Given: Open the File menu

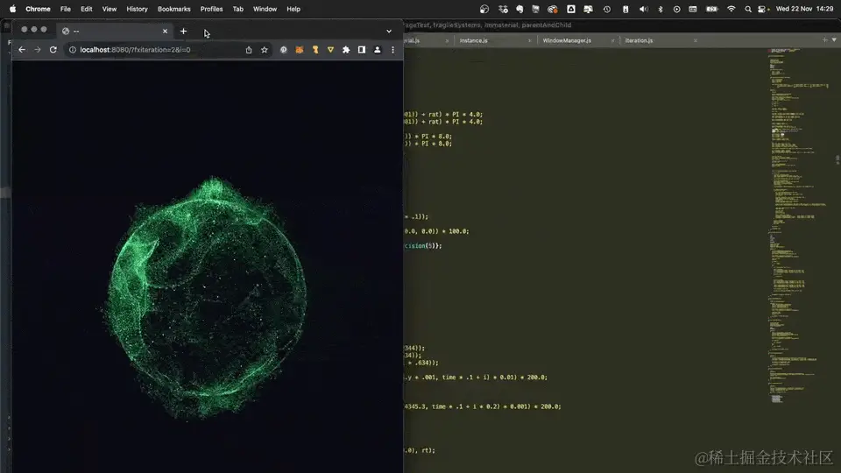Looking at the screenshot, I should 66,9.
